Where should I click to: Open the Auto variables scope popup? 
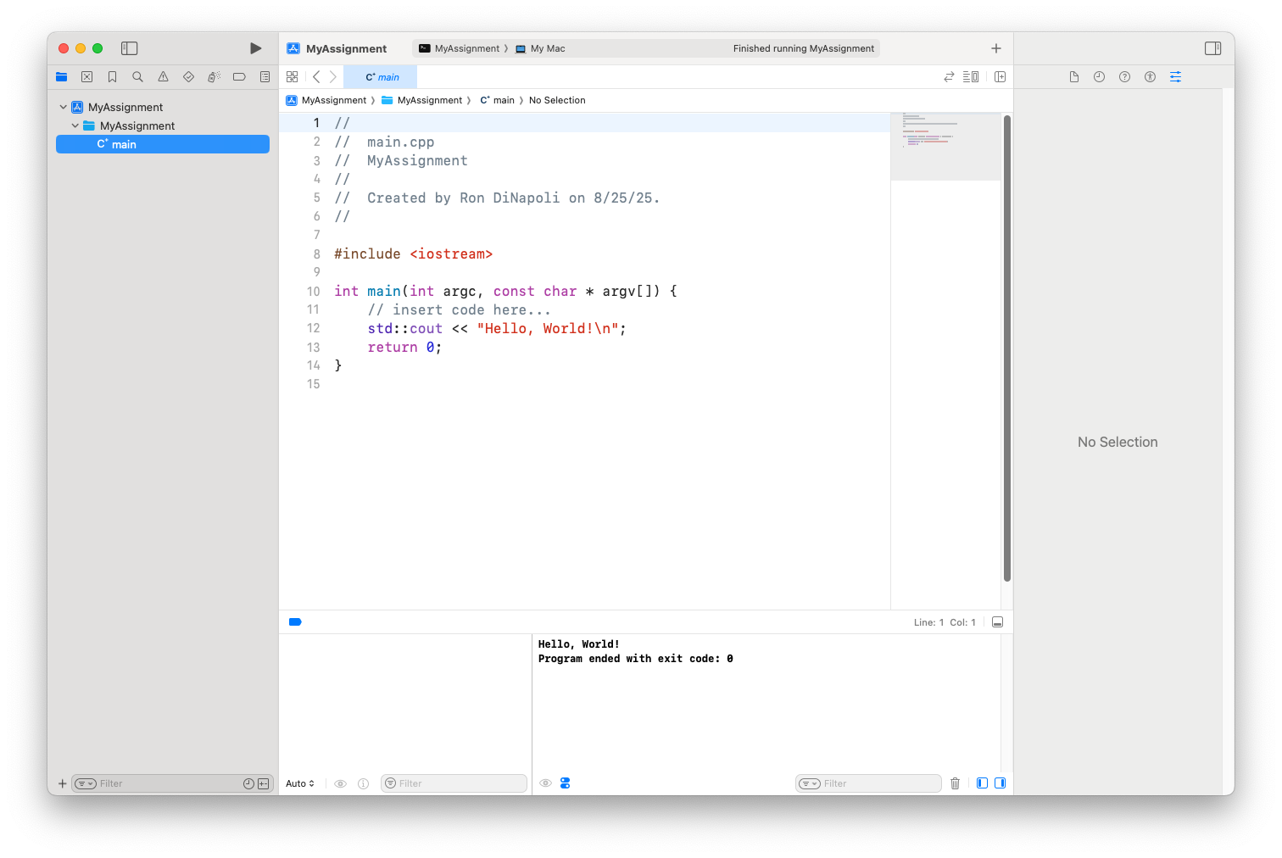pyautogui.click(x=300, y=783)
